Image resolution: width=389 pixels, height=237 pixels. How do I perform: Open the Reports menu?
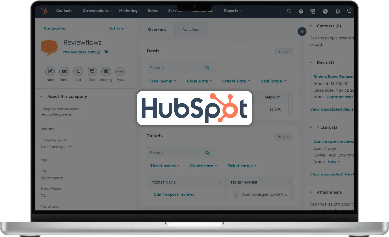point(233,11)
